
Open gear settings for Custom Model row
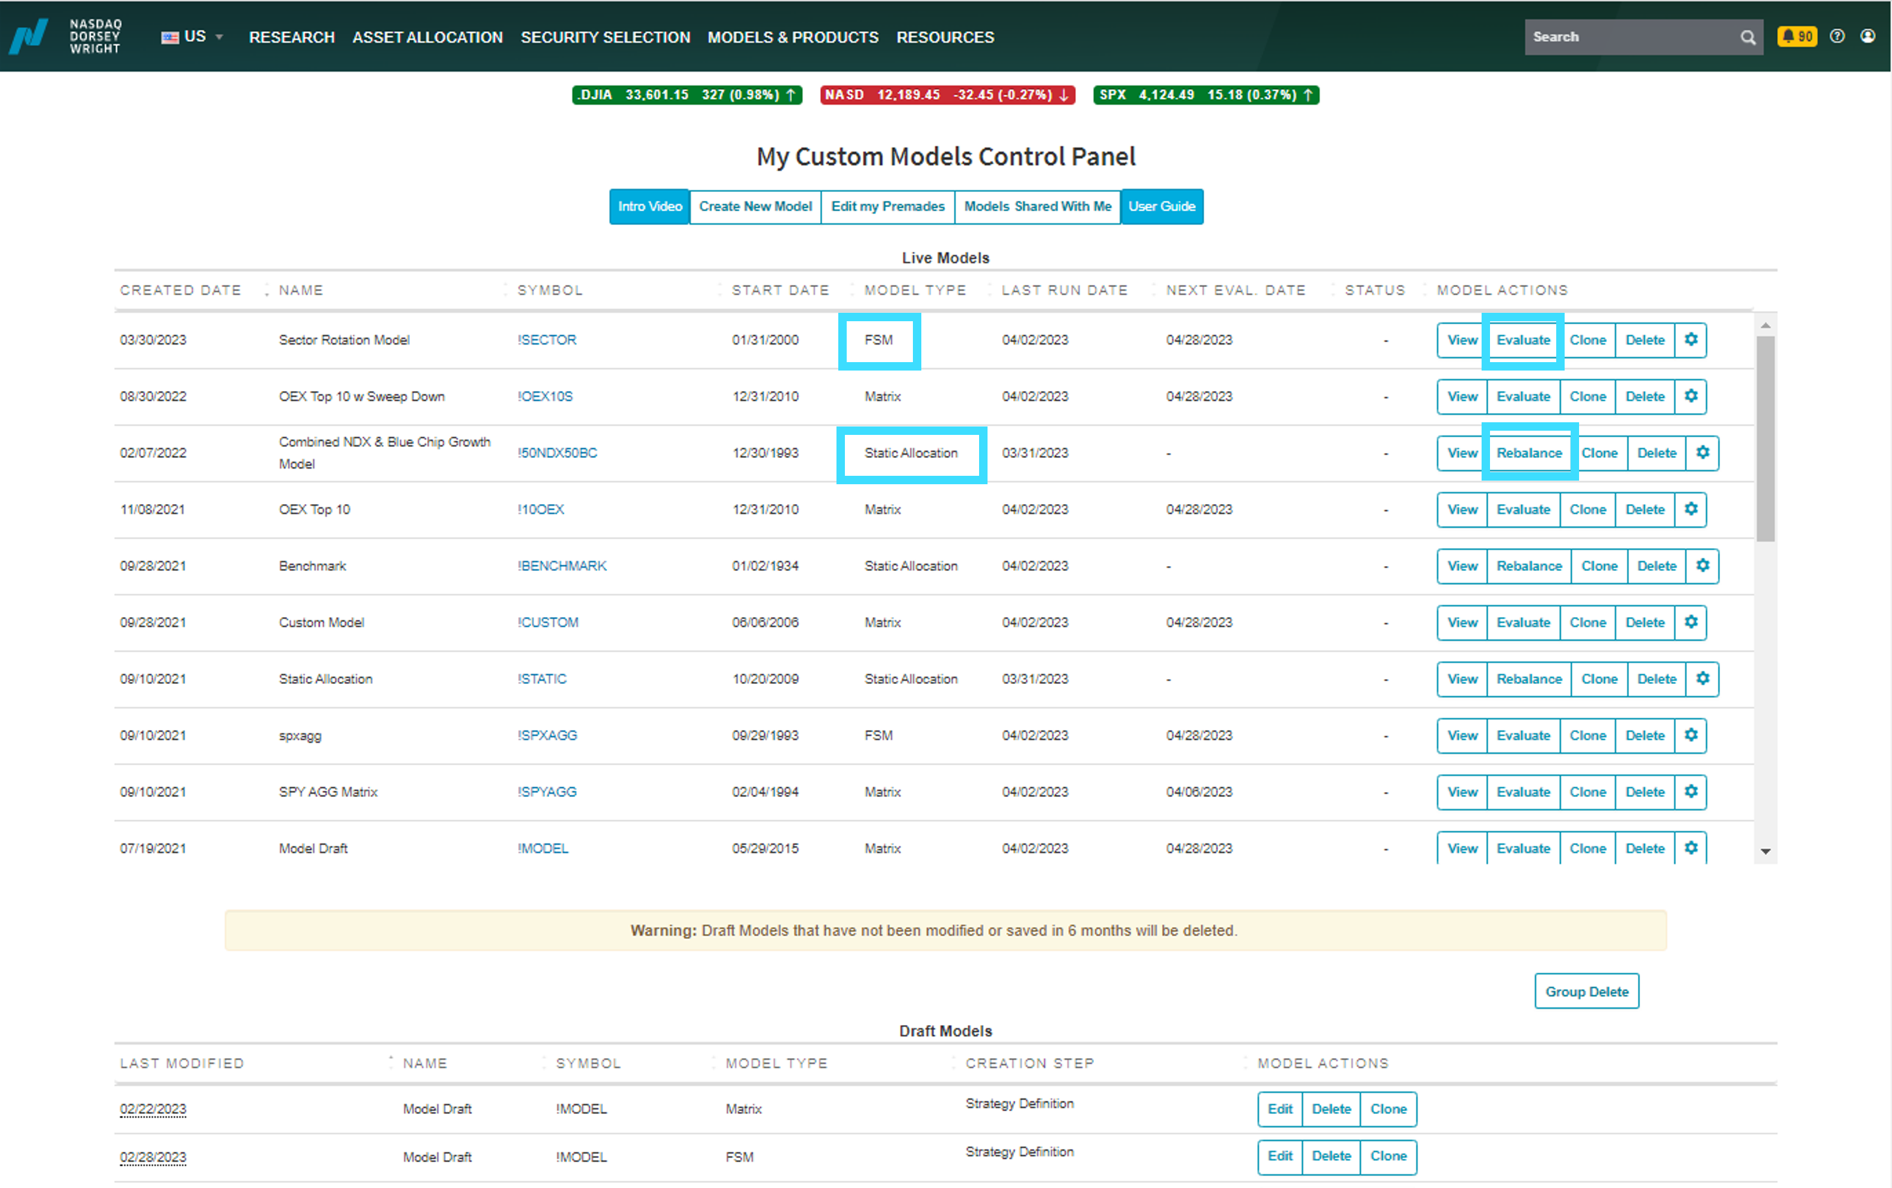1690,622
